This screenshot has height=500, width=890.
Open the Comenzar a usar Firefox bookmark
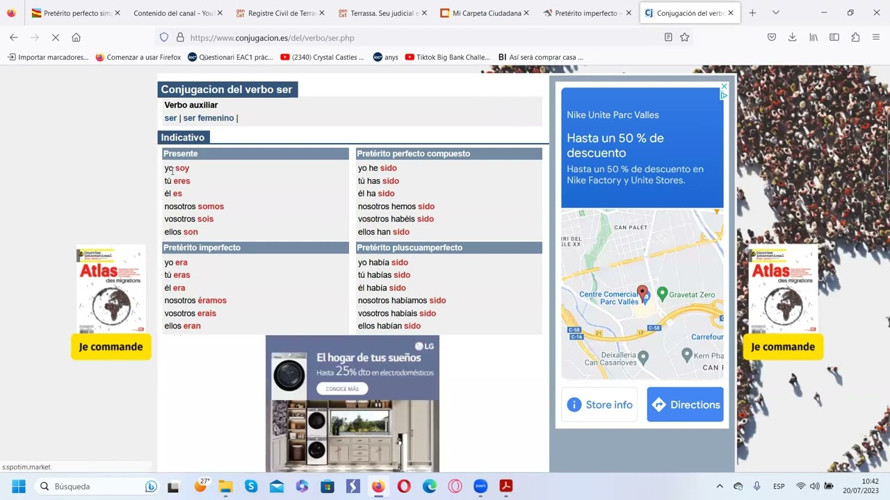(138, 57)
